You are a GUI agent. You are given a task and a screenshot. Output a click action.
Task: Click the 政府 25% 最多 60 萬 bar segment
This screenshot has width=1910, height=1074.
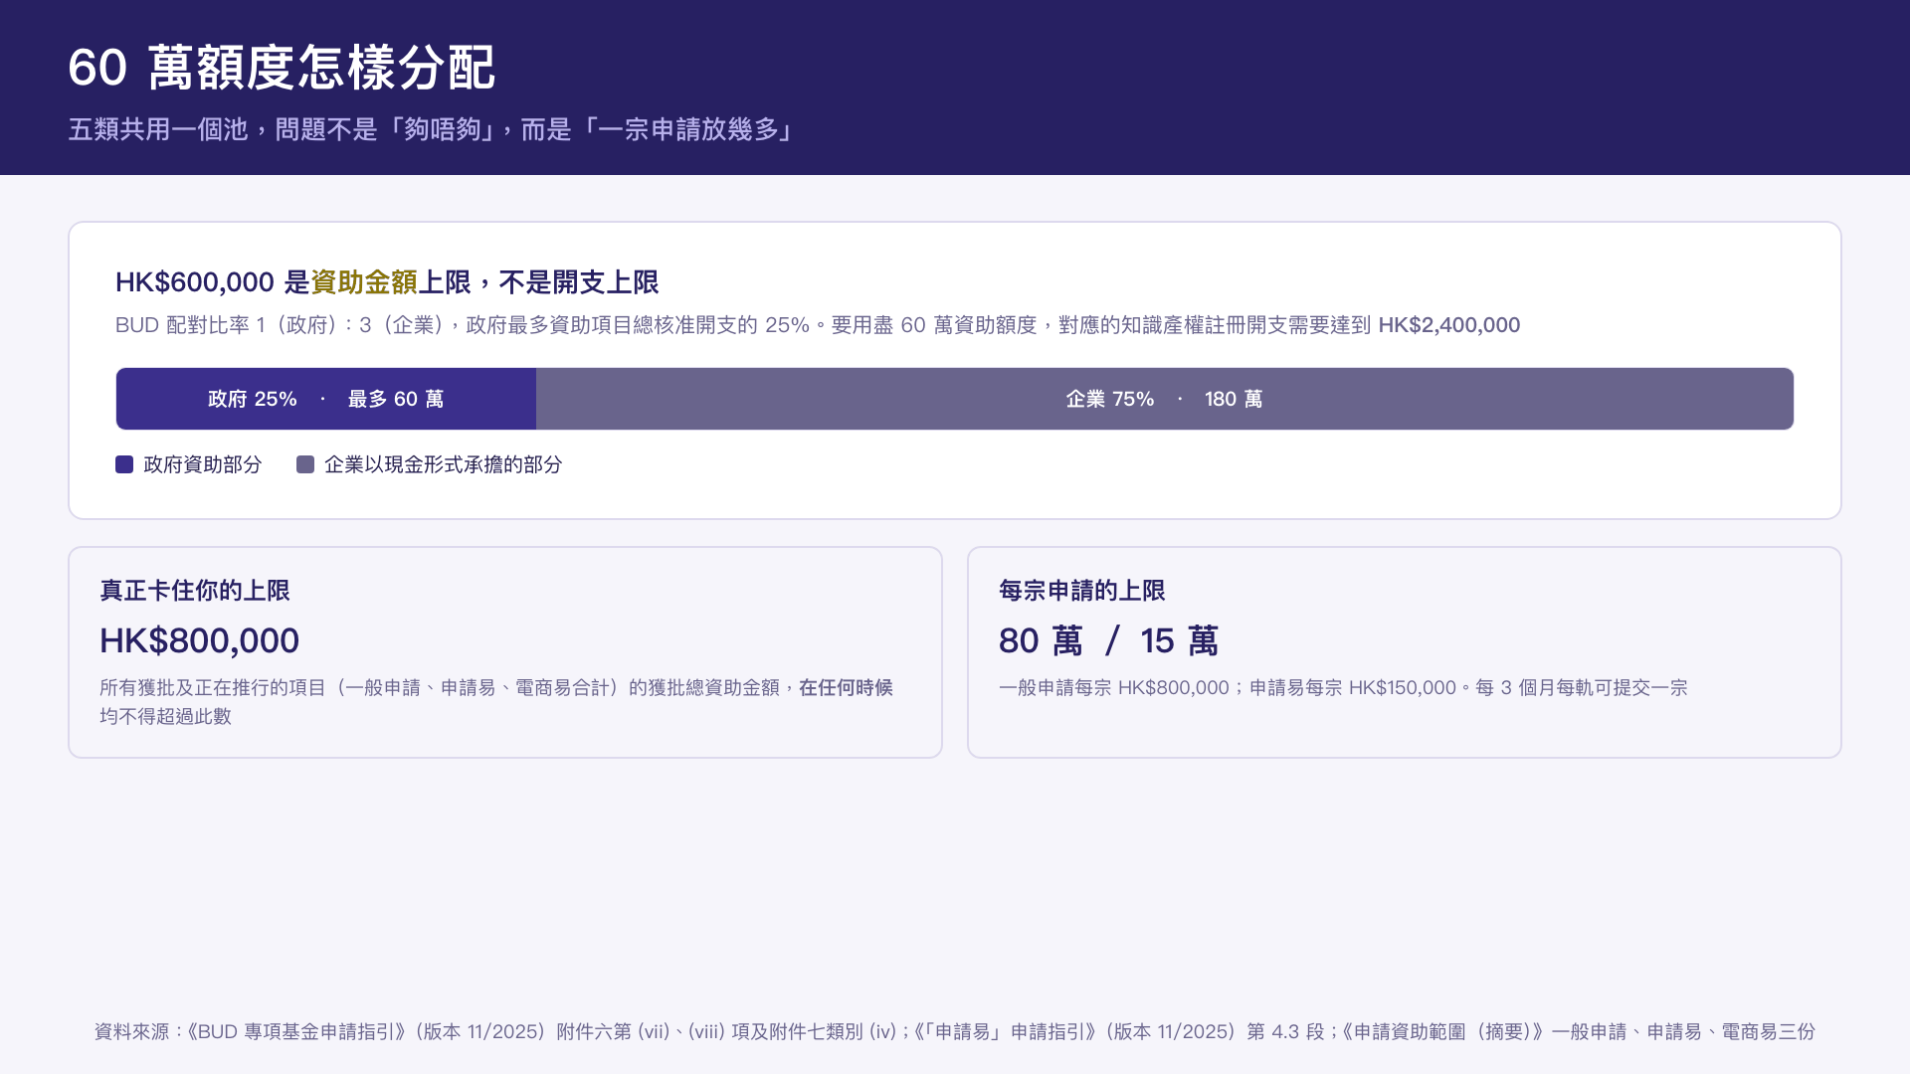tap(326, 399)
